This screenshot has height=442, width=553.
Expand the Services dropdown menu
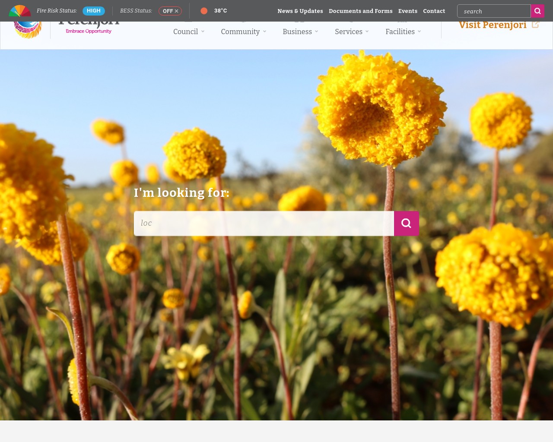coord(352,32)
